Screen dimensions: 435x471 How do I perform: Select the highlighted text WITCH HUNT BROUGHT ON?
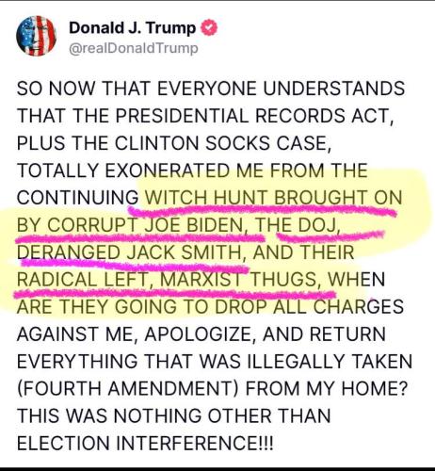274,198
